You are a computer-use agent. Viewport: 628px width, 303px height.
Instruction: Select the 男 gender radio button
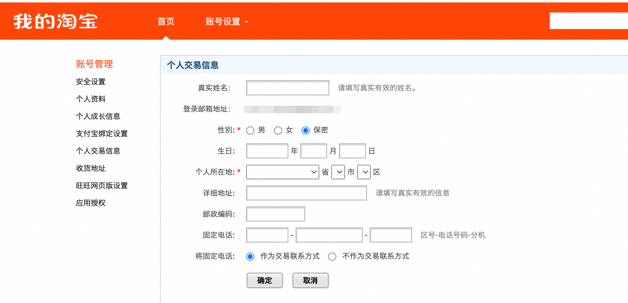coord(250,130)
